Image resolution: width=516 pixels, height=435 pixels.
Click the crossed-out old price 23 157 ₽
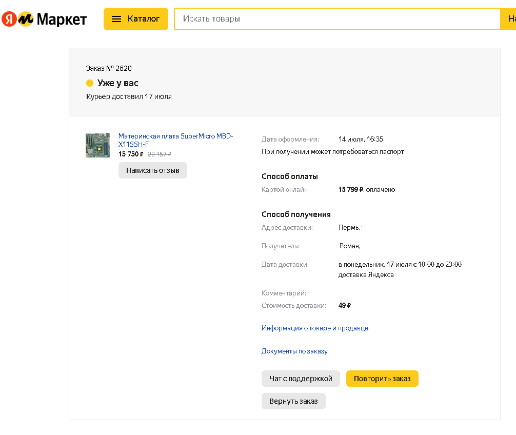click(x=160, y=154)
